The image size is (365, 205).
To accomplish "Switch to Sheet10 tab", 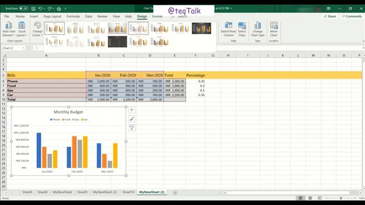I will click(x=128, y=192).
